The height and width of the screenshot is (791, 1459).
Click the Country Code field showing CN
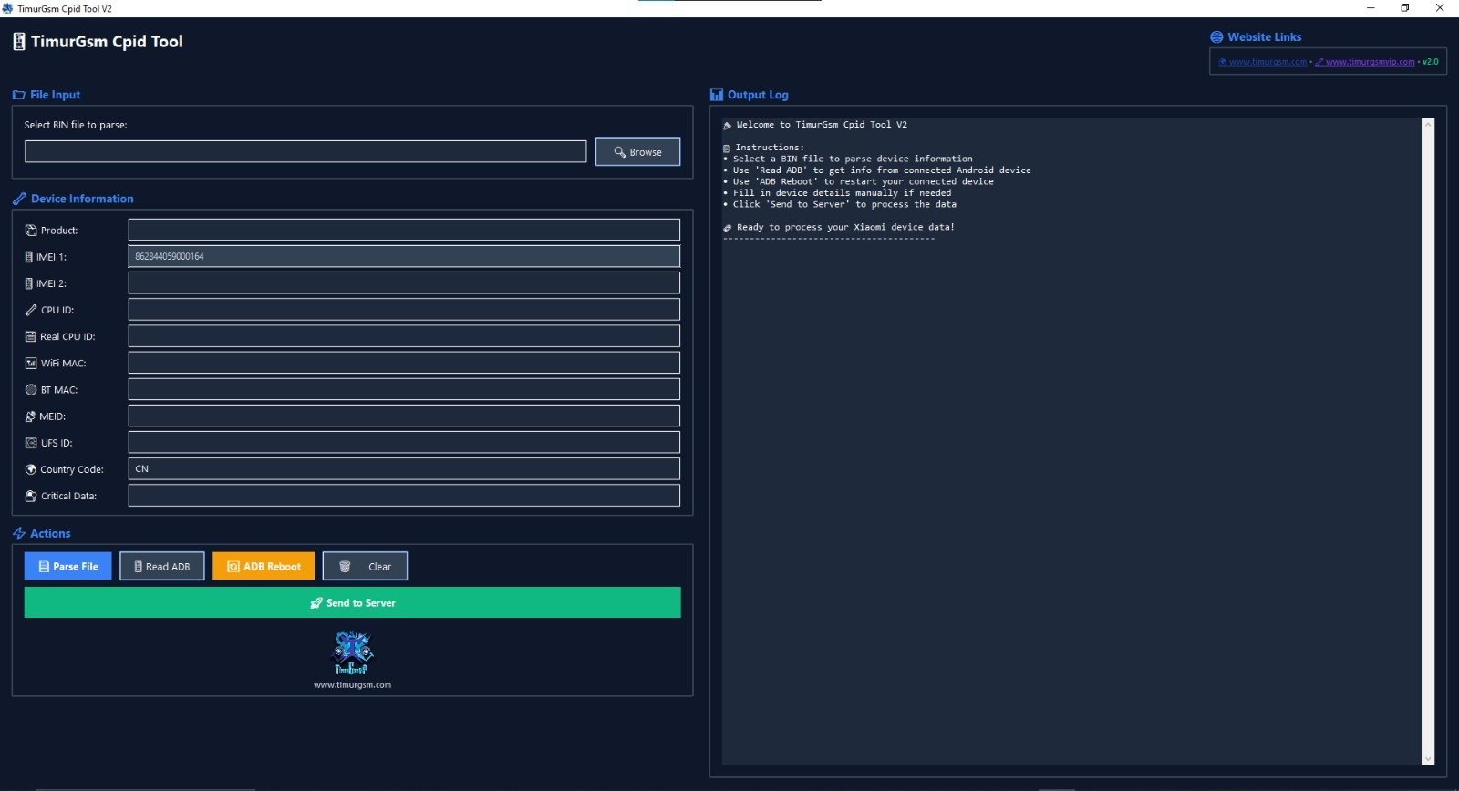(x=404, y=468)
